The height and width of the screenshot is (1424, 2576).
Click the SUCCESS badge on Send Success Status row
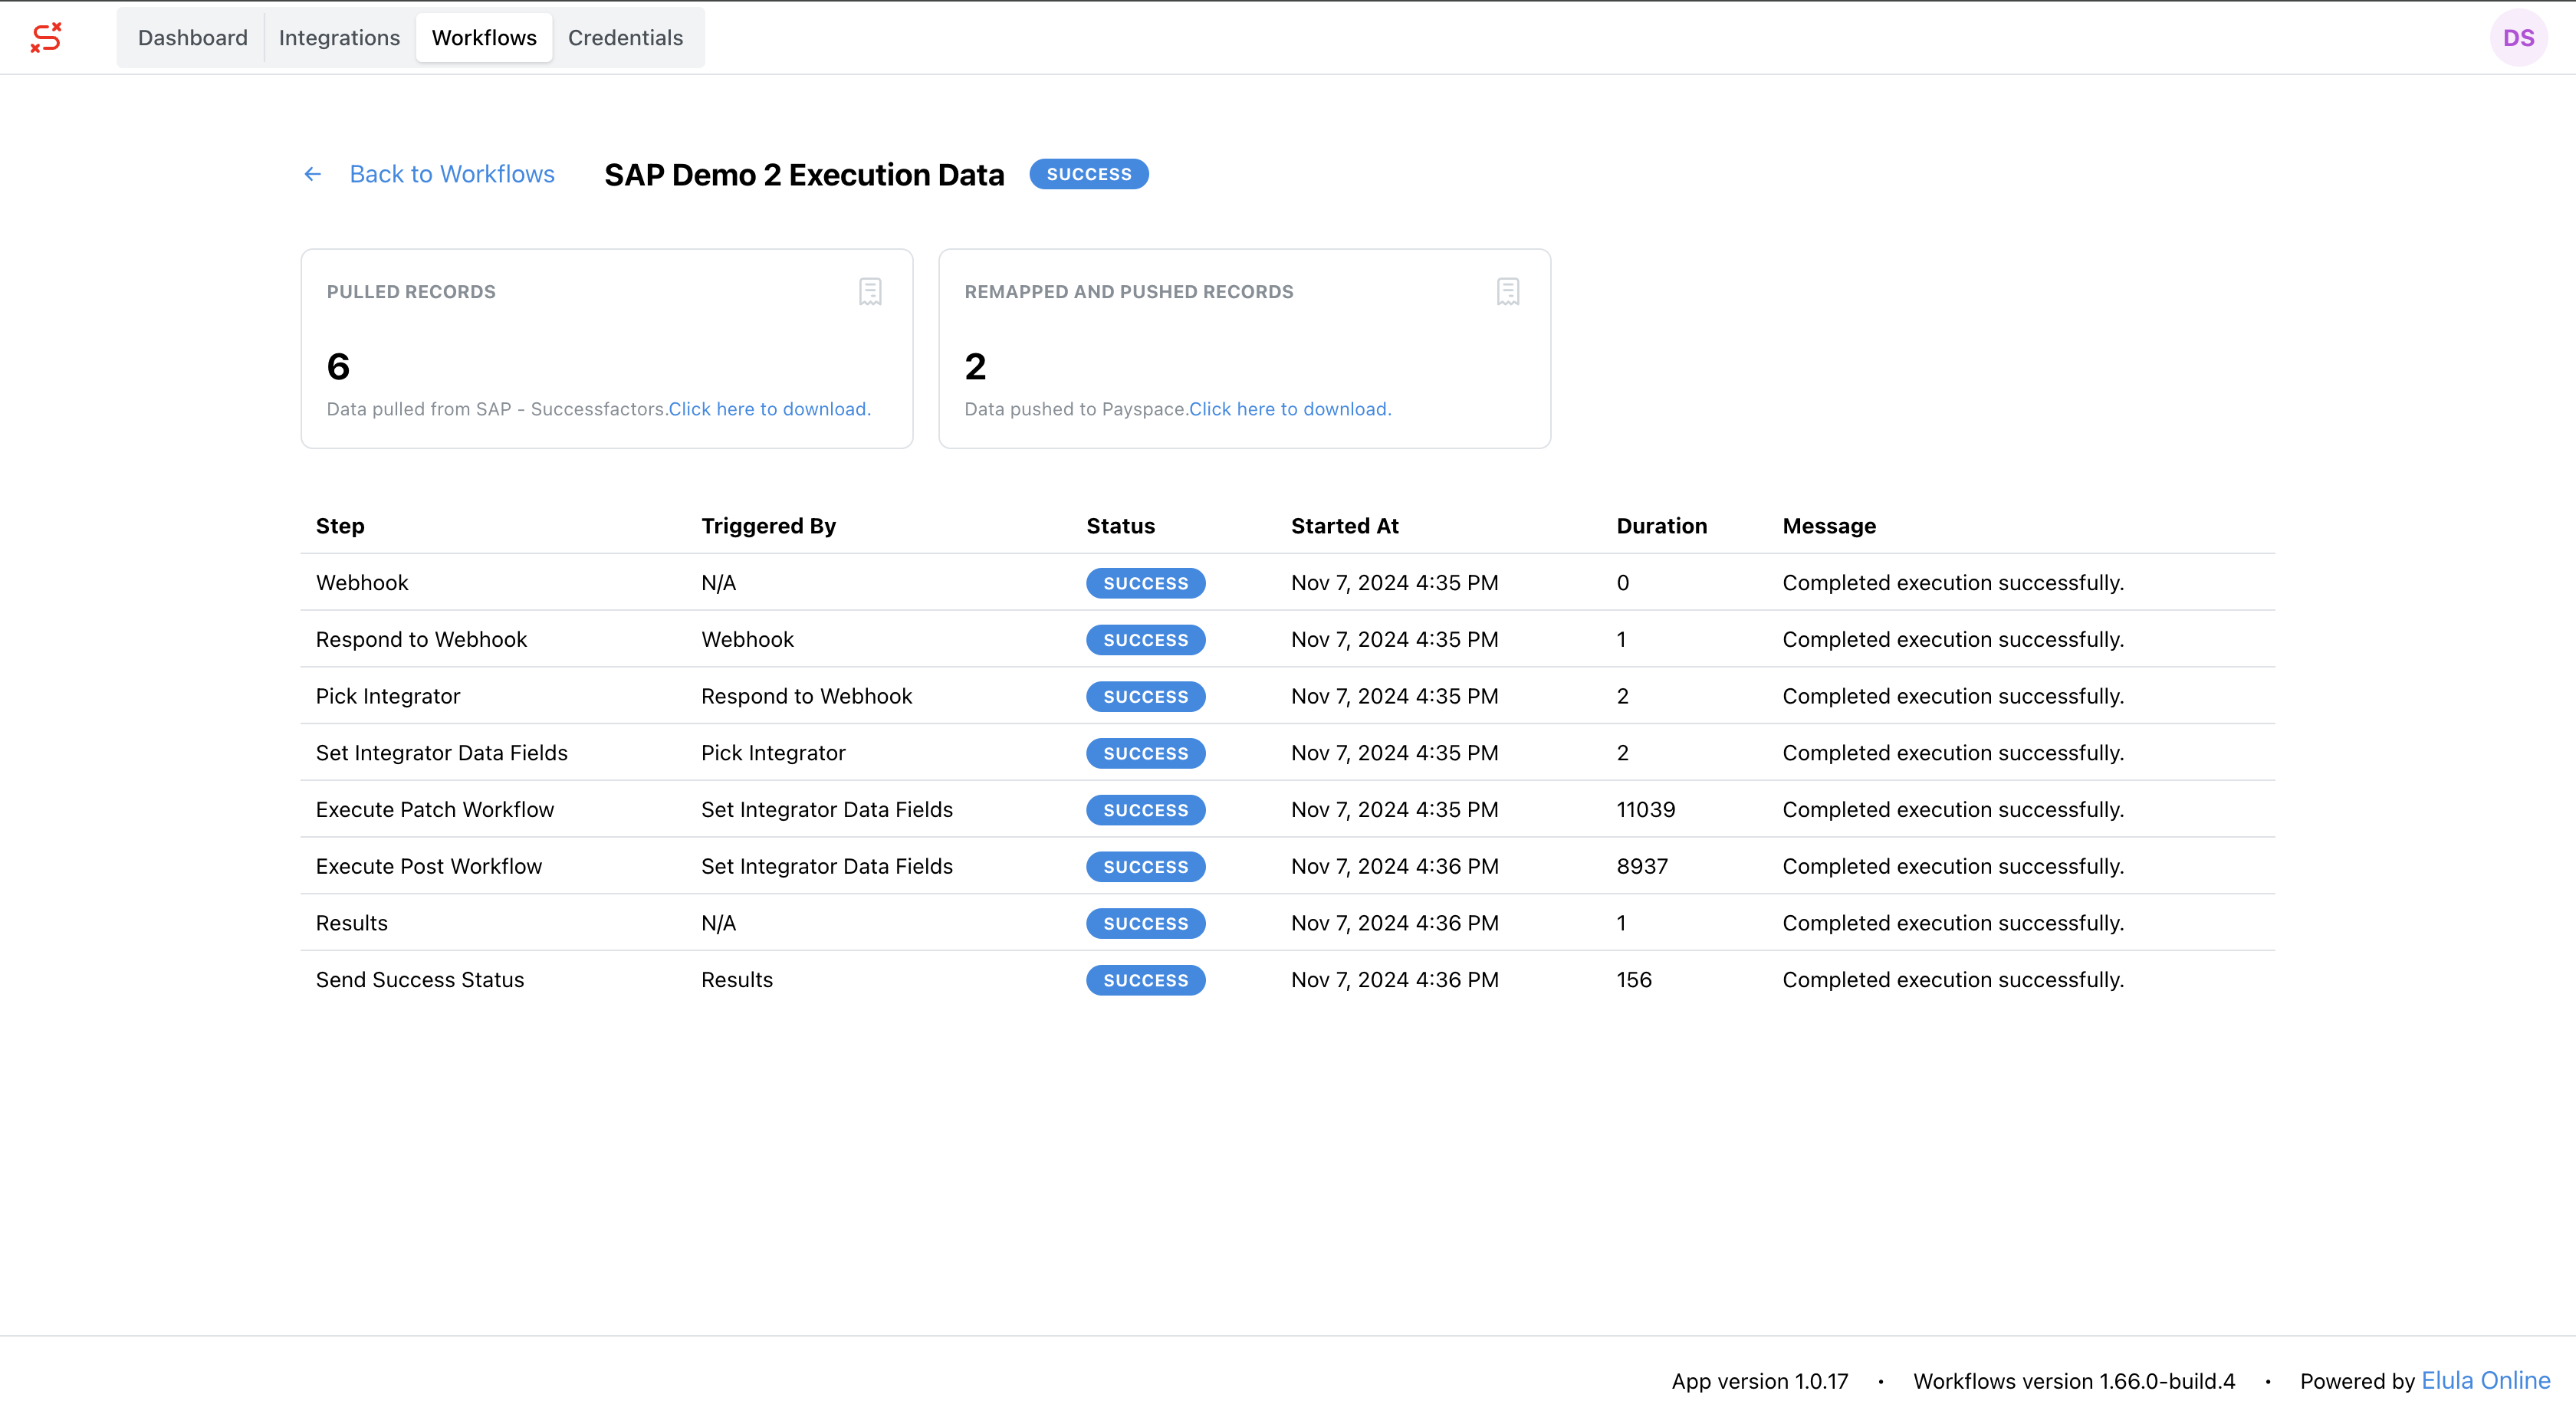click(x=1145, y=980)
